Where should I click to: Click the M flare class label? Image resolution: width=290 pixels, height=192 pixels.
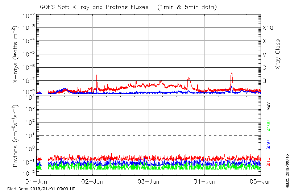coord(264,55)
